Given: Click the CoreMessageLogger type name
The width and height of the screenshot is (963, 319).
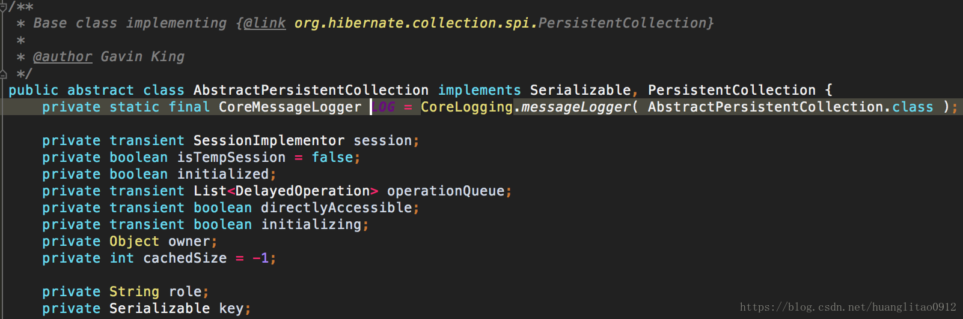Looking at the screenshot, I should point(290,107).
